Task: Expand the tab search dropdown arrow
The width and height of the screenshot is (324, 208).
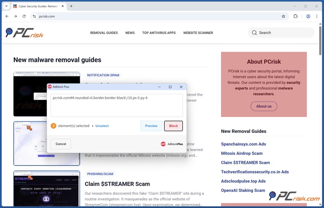Action: pos(7,6)
